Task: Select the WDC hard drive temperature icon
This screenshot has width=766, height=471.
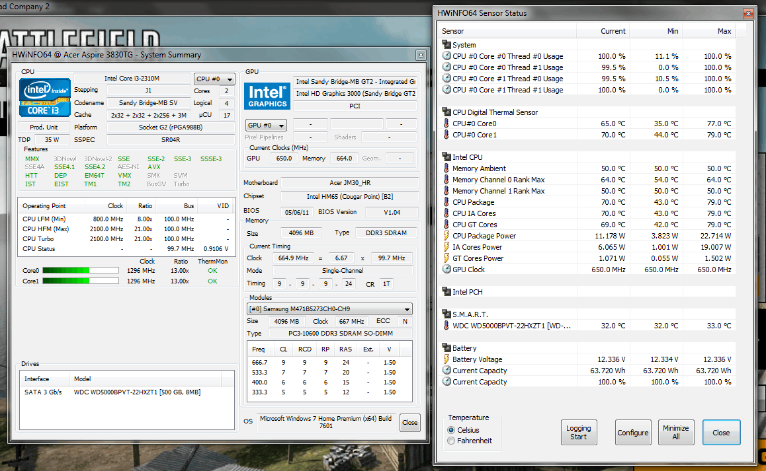Action: pos(447,326)
